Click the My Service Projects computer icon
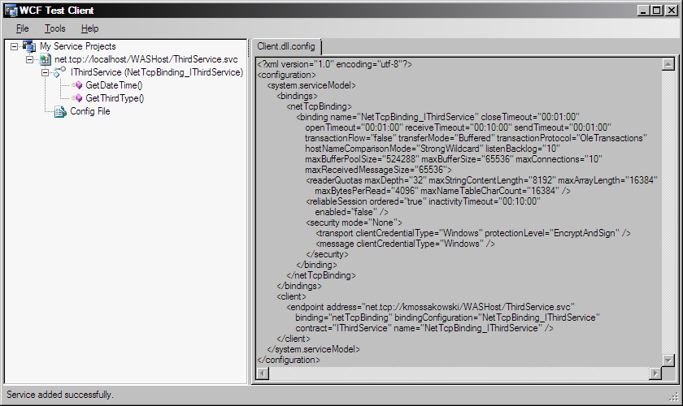 coord(29,46)
